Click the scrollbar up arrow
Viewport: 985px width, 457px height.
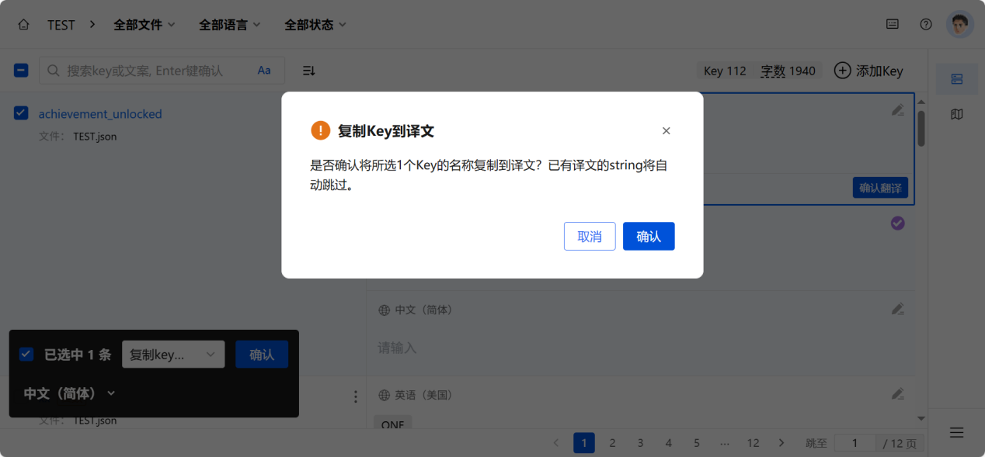click(921, 101)
